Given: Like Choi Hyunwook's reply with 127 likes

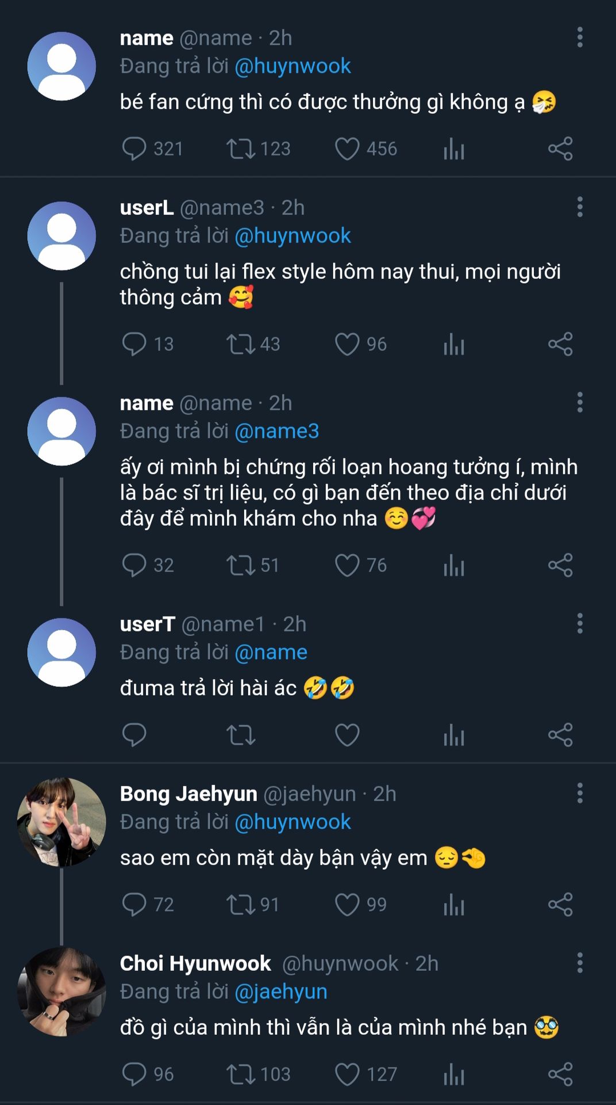Looking at the screenshot, I should (347, 1074).
